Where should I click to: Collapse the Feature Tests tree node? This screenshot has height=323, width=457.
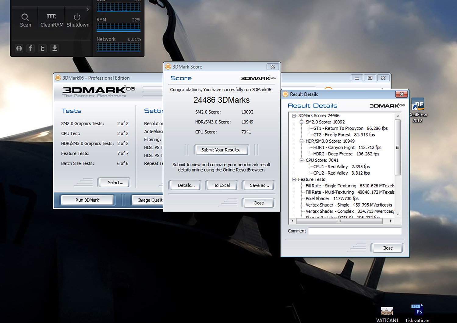coord(294,179)
